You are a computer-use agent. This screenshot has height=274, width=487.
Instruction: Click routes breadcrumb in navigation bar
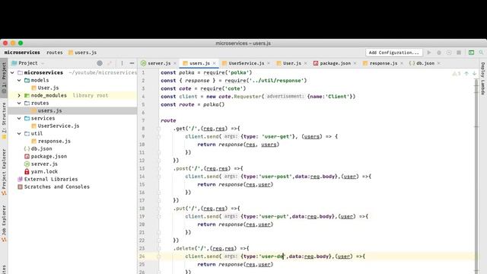55,53
